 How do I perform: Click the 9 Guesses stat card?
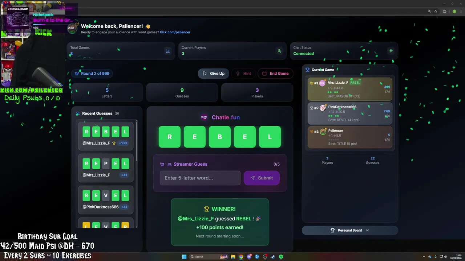coord(182,93)
